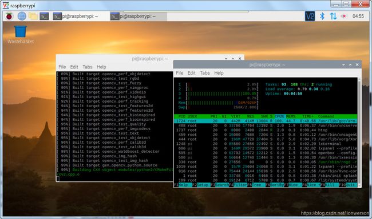Click the muted volume tray icon

pos(343,16)
